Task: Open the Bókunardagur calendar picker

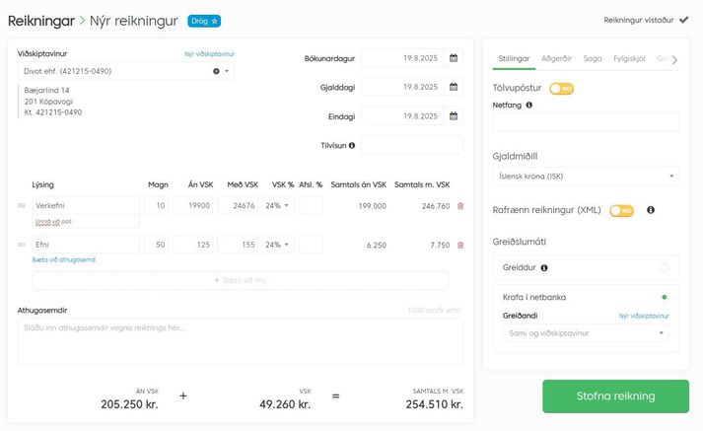Action: pyautogui.click(x=454, y=59)
